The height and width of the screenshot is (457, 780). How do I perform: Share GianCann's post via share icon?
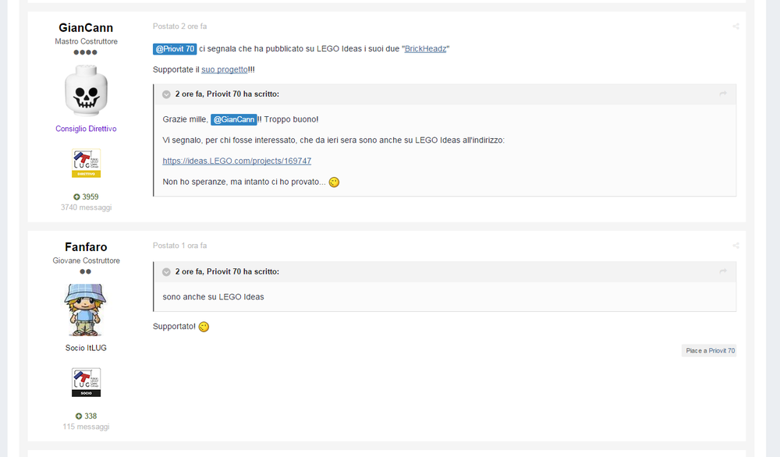(736, 27)
